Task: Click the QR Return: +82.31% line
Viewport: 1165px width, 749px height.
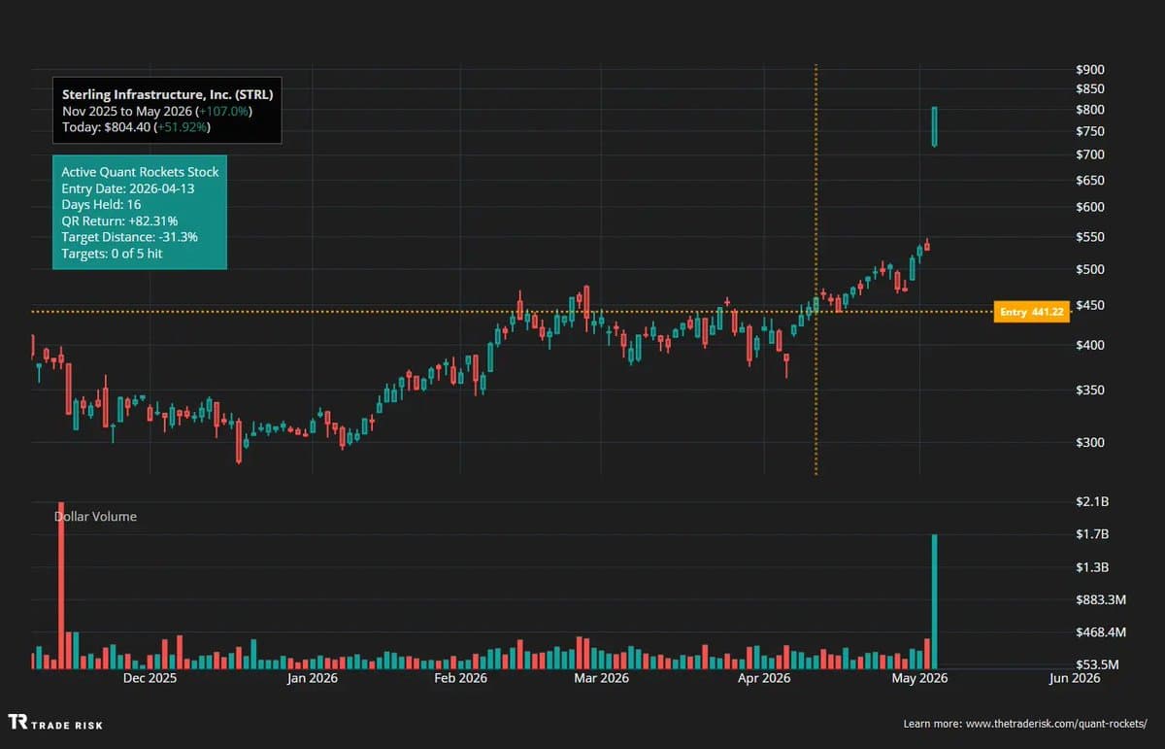Action: 119,221
